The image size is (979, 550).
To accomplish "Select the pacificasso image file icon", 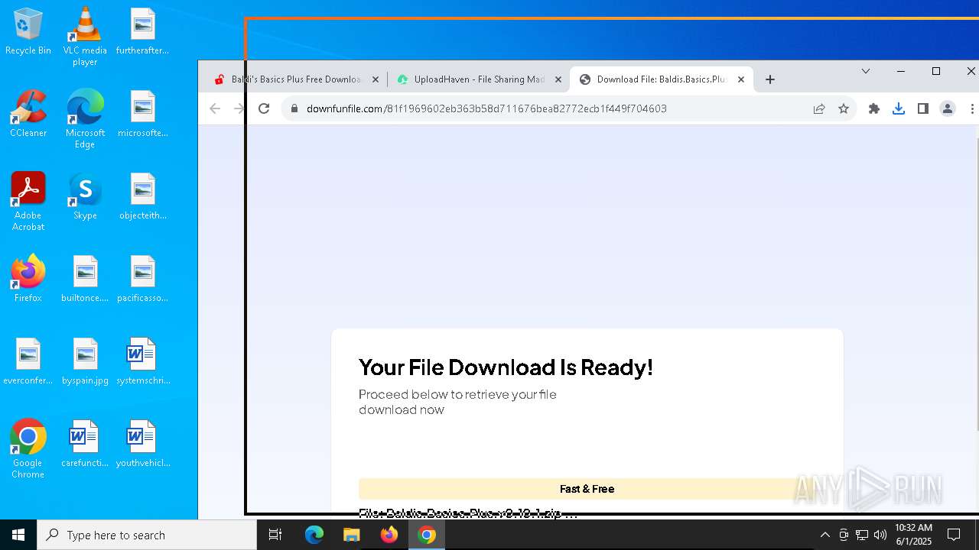I will tap(142, 280).
